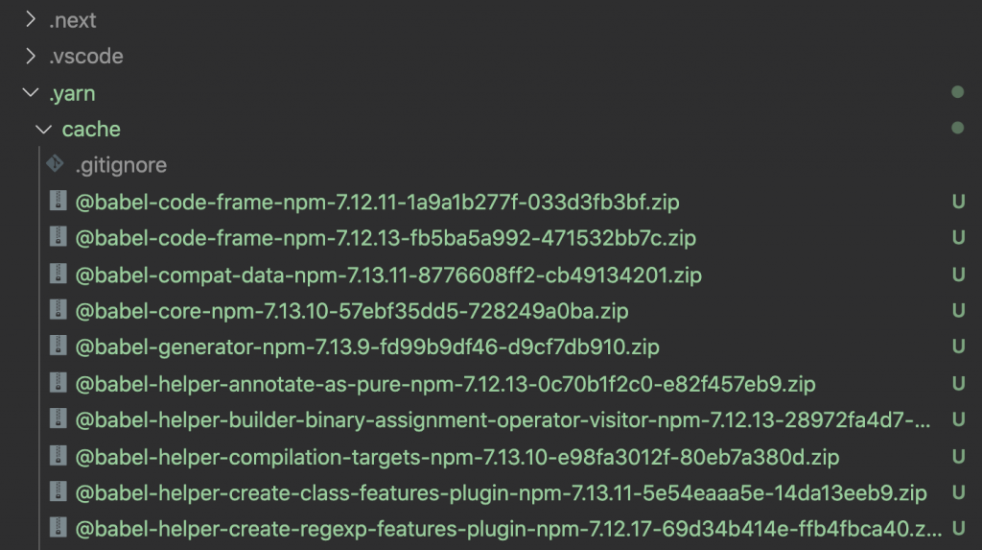Image resolution: width=982 pixels, height=550 pixels.
Task: Select the babel-helper-builder-binary-assignment-operator-visitor file
Action: pos(503,419)
